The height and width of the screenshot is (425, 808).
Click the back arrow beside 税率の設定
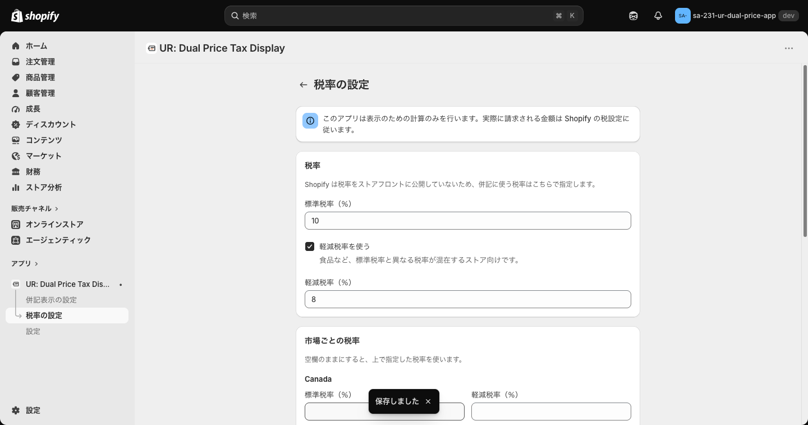pos(304,85)
